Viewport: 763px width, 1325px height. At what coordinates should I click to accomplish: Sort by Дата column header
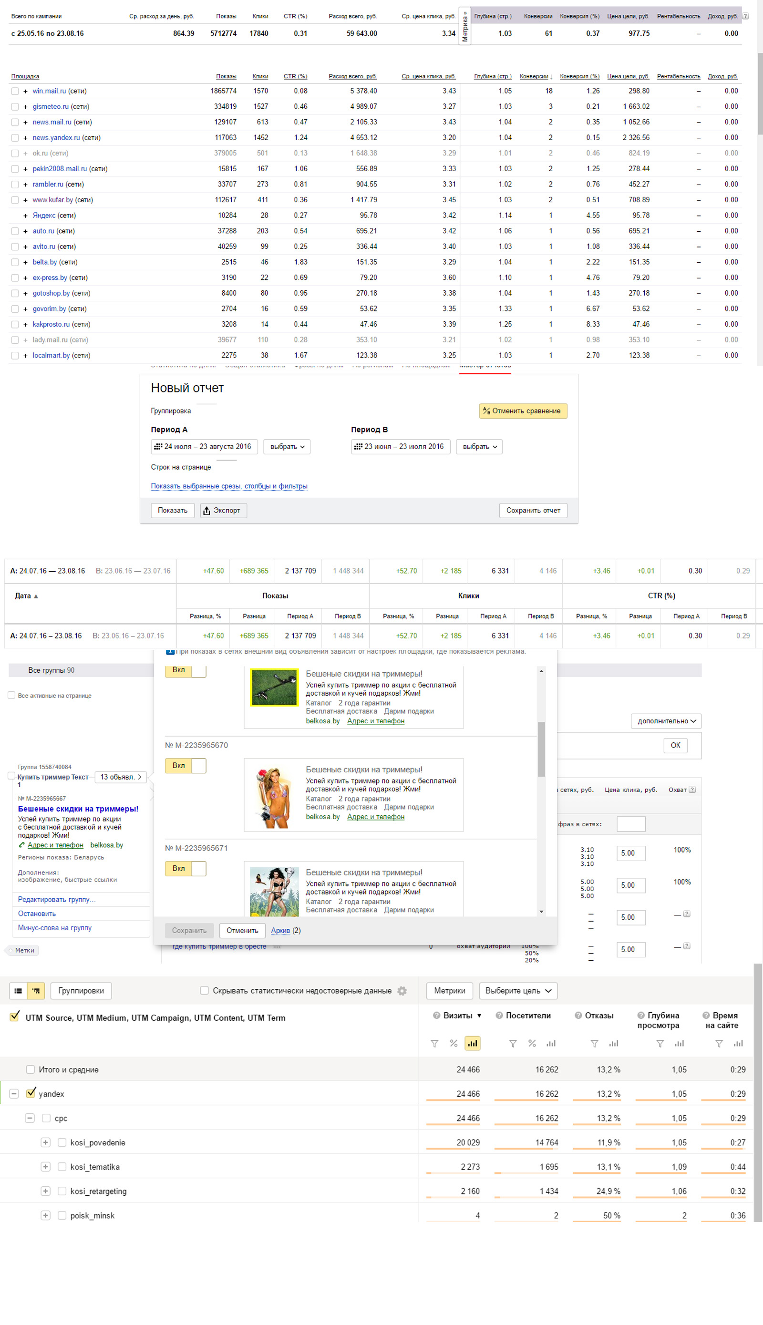26,596
